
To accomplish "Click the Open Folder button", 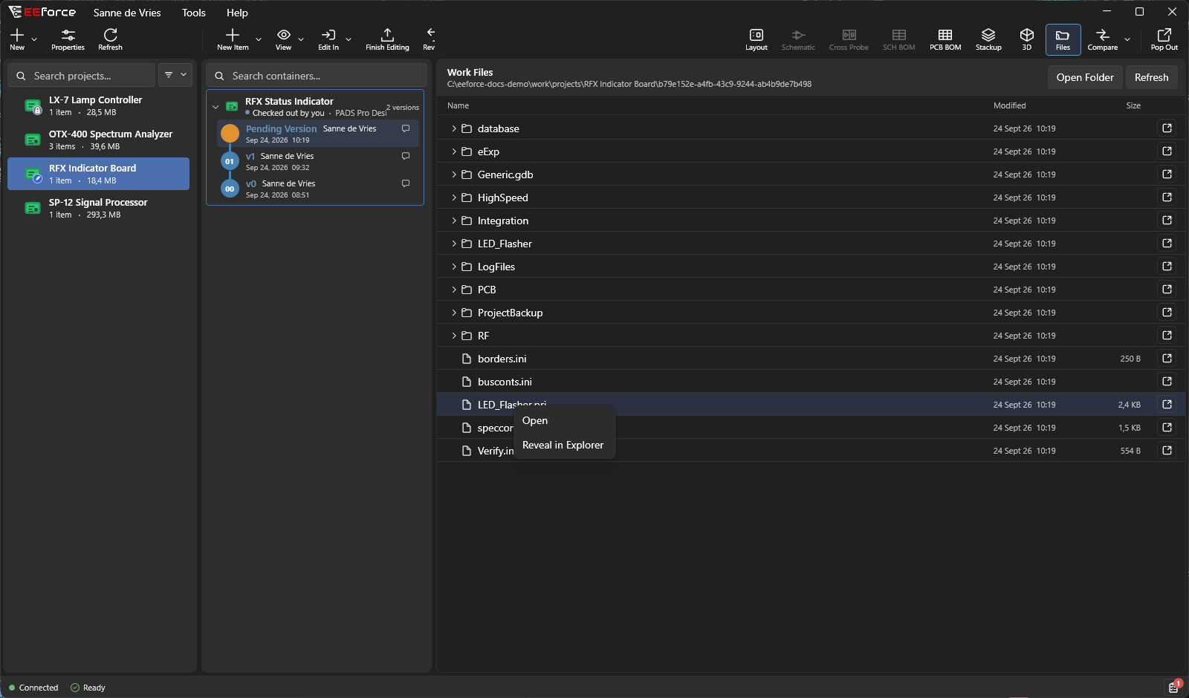I will tap(1085, 77).
